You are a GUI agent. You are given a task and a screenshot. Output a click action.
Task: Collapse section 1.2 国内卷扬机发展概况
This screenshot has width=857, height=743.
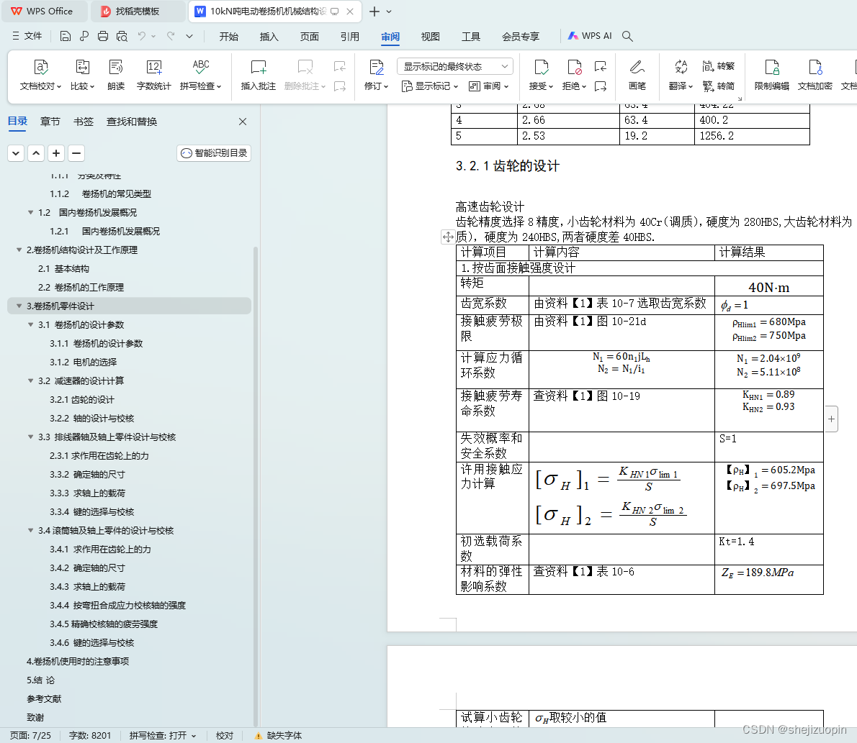point(30,212)
